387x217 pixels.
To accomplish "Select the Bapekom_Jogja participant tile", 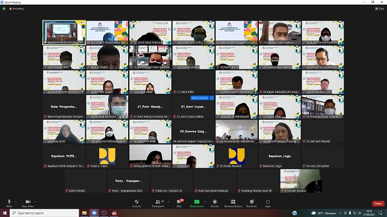I will pos(279,156).
